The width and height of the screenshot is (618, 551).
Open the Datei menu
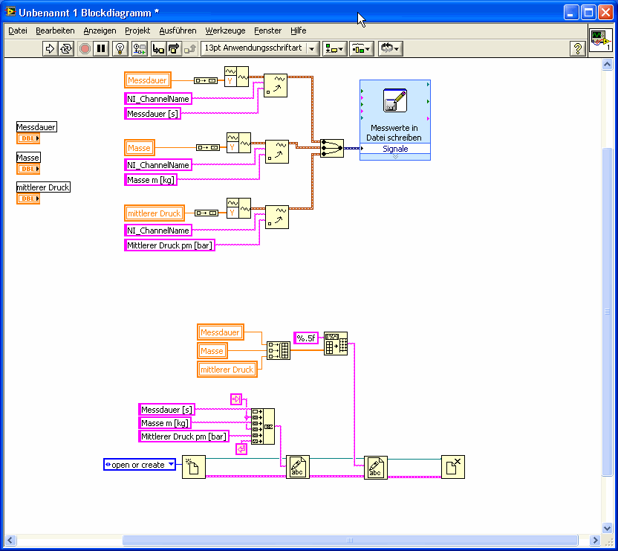[x=18, y=30]
